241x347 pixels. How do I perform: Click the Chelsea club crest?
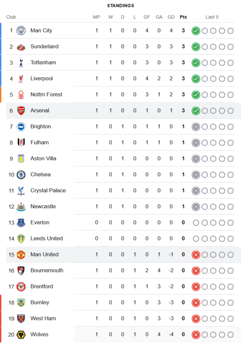coord(21,175)
